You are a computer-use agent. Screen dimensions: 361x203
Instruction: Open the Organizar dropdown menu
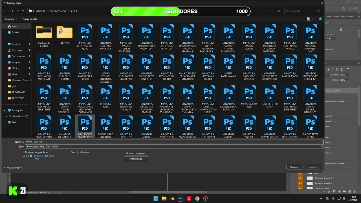click(x=11, y=19)
